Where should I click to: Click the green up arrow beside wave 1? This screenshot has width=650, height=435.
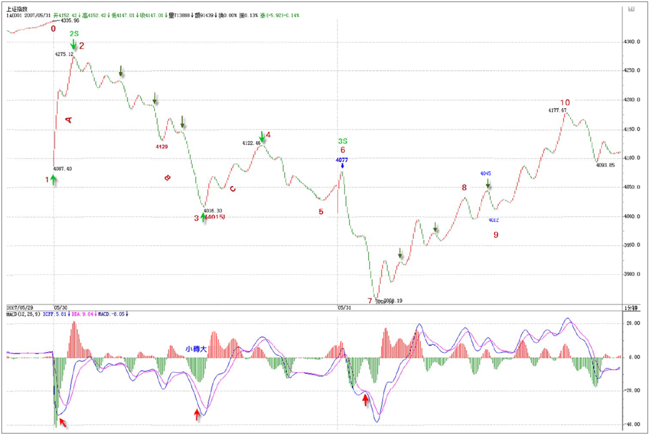pos(53,179)
